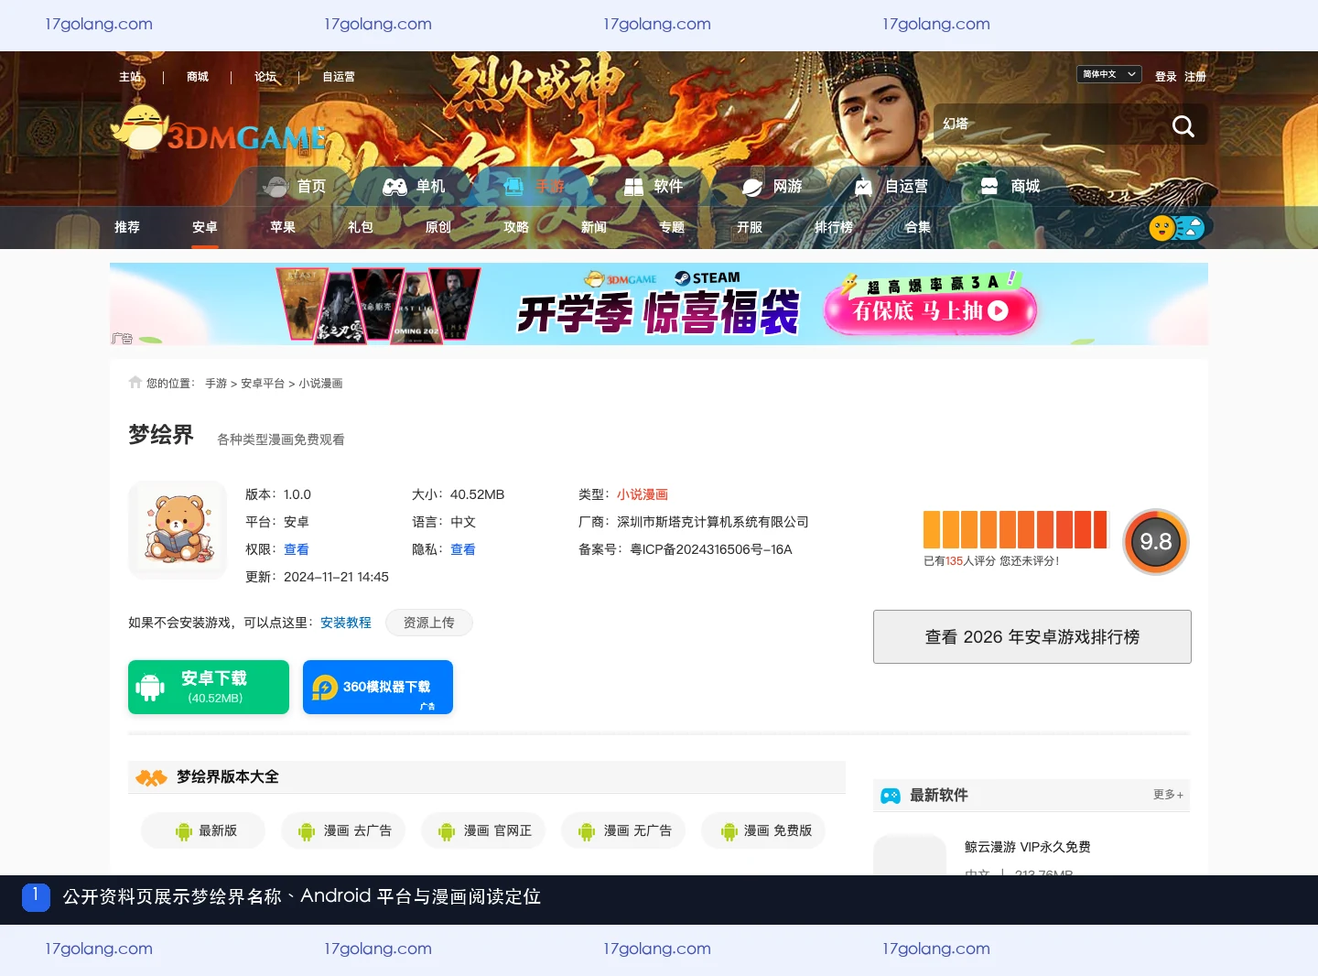Click the 漫画 去广告 version chip
This screenshot has width=1318, height=976.
pyautogui.click(x=343, y=830)
